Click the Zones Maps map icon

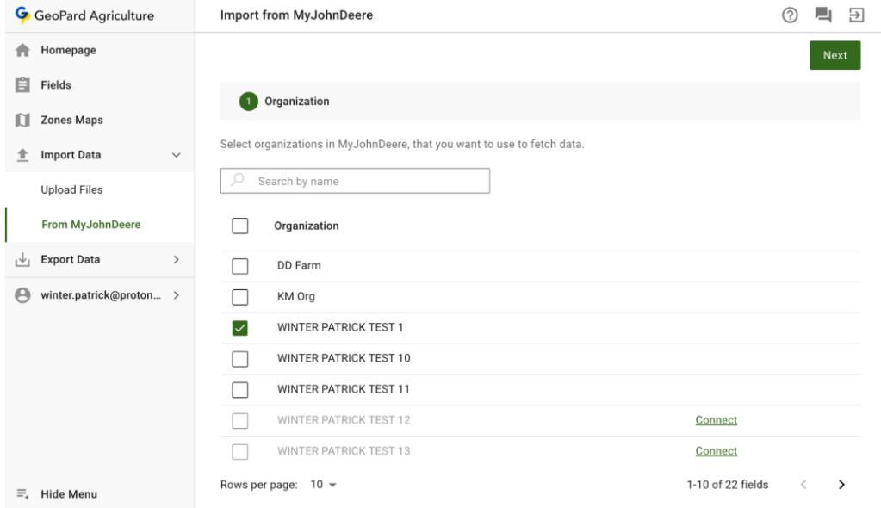point(23,121)
